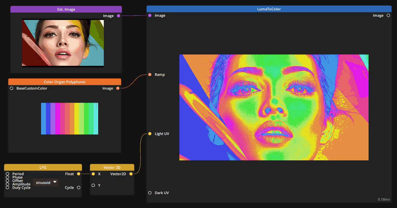The width and height of the screenshot is (397, 208).
Task: Click the Light UV input port
Action: [x=150, y=134]
